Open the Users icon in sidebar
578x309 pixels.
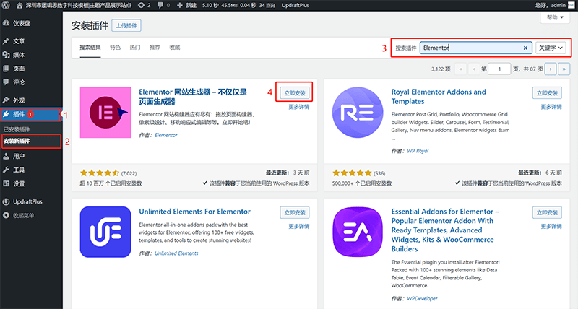tap(6, 156)
